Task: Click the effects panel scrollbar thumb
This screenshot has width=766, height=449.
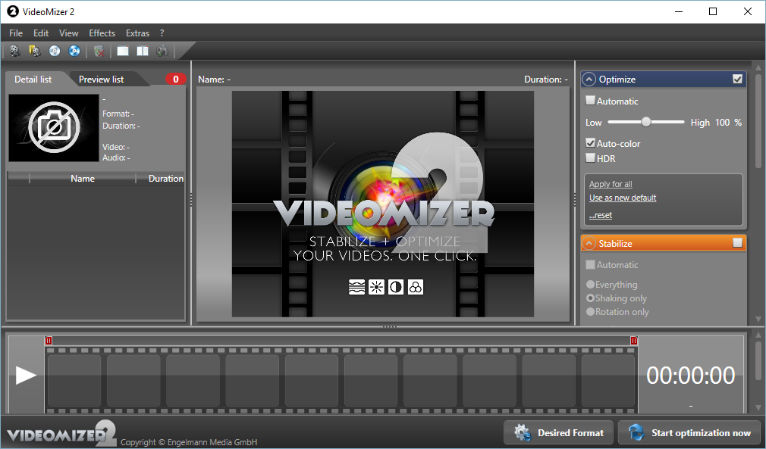Action: [x=758, y=121]
